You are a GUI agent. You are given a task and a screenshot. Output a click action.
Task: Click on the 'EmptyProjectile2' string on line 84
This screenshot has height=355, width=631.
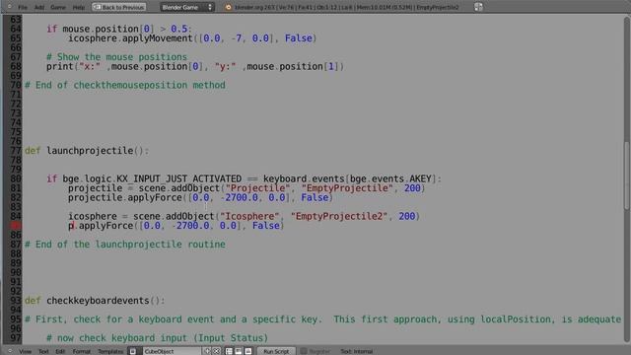[x=339, y=216]
